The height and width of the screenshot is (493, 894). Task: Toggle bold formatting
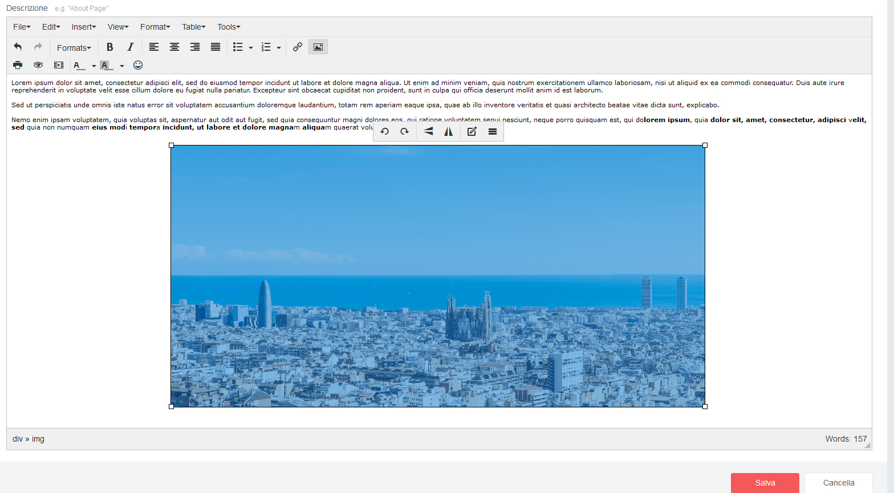(x=110, y=47)
